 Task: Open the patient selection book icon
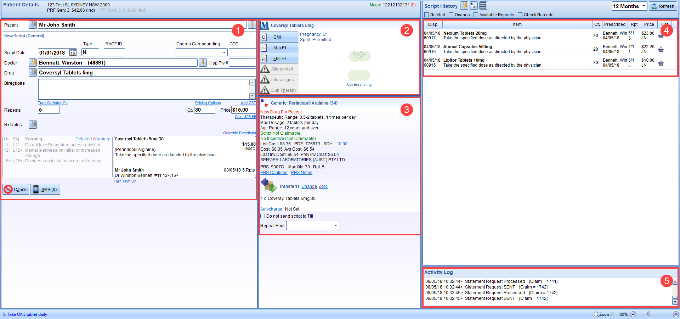pyautogui.click(x=33, y=24)
